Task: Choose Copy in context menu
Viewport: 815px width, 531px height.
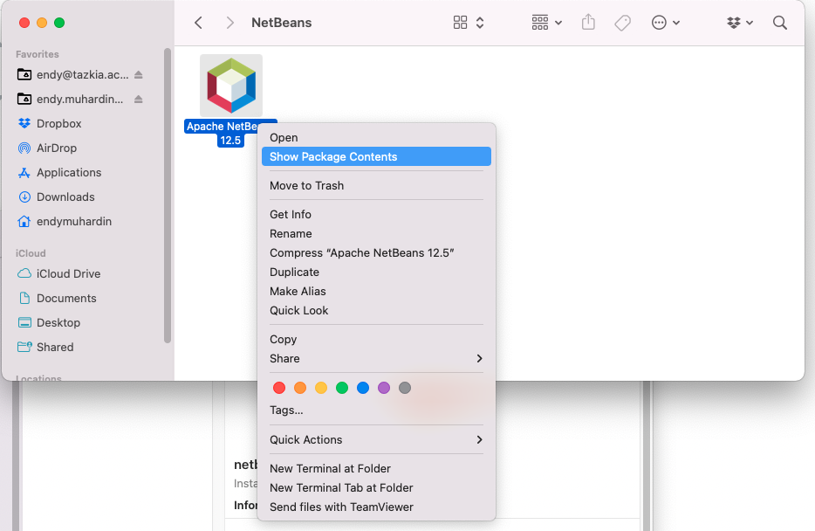Action: click(376, 339)
